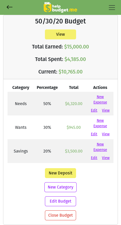The image size is (121, 225).
Task: Select the Needs total $6,320.00
Action: (x=74, y=104)
